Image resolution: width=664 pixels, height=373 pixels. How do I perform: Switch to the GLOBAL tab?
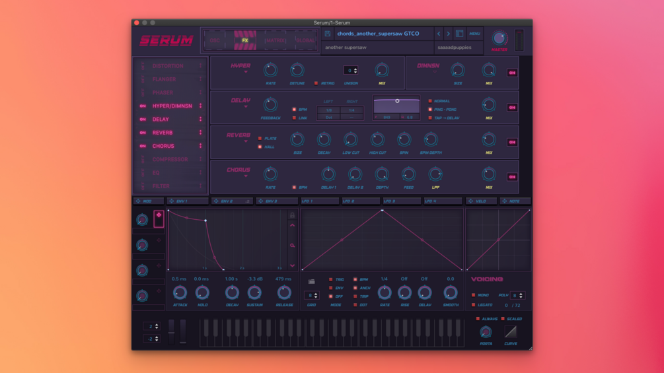click(x=305, y=40)
